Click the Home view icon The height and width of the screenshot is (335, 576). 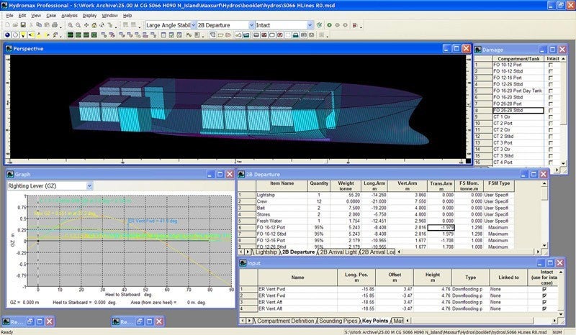[x=94, y=25]
